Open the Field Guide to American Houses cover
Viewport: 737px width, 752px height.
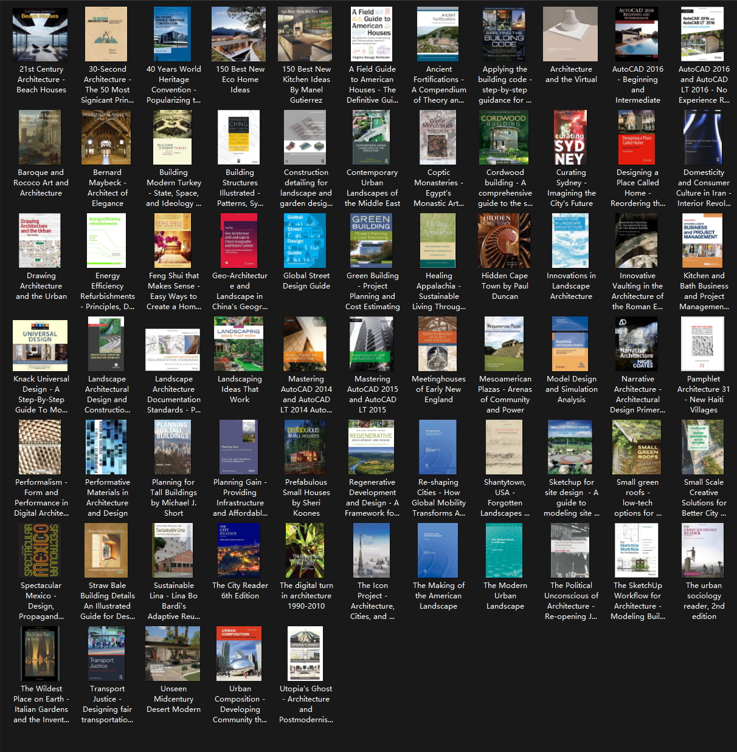pos(372,34)
